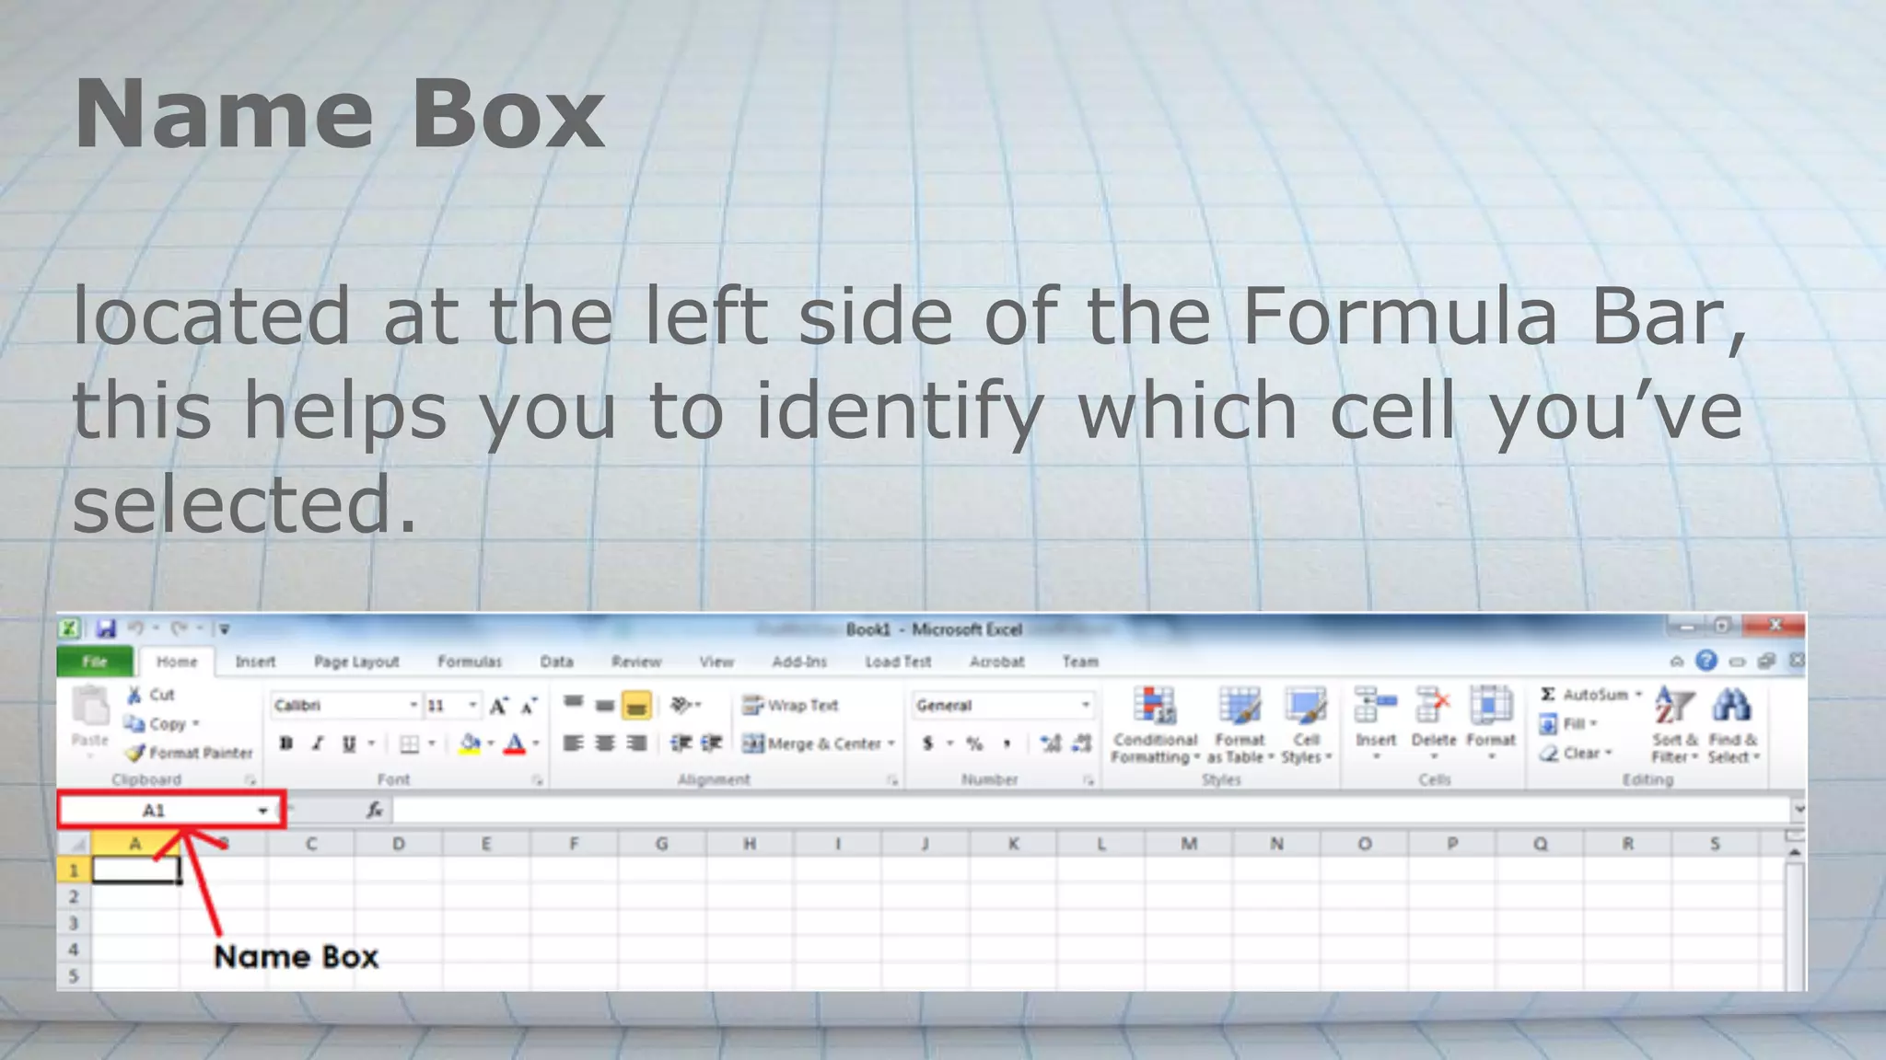This screenshot has width=1886, height=1060.
Task: Apply Comma Style format
Action: (x=1007, y=743)
